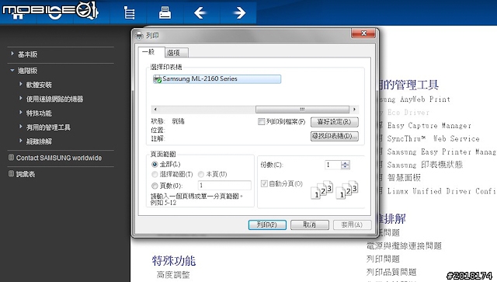Screen dimensions: 497x282
Task: Click the printer list left scroll arrow
Action: click(155, 110)
